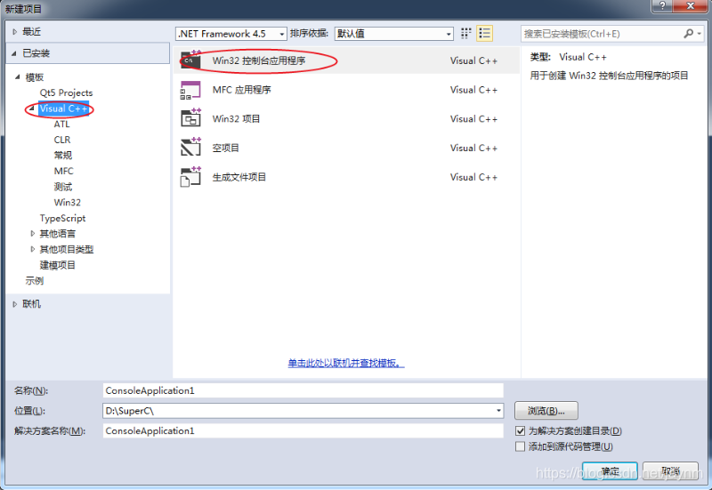Expand the 其他项目类型 tree node
Screen dimensions: 712x490
point(32,249)
